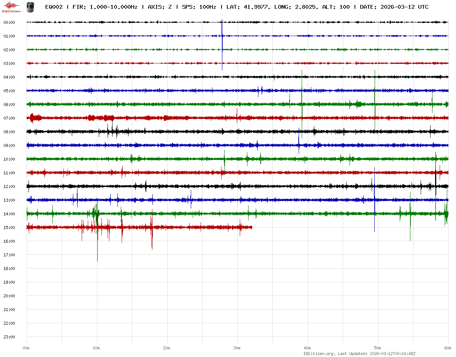Click the seismometer device icon beside the logo
Screen dimensions: 456x357
pyautogui.click(x=30, y=7)
